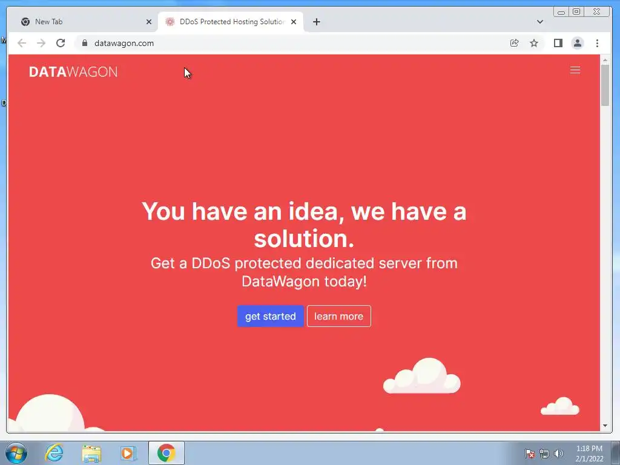Open the volume speaker tray icon

(559, 453)
